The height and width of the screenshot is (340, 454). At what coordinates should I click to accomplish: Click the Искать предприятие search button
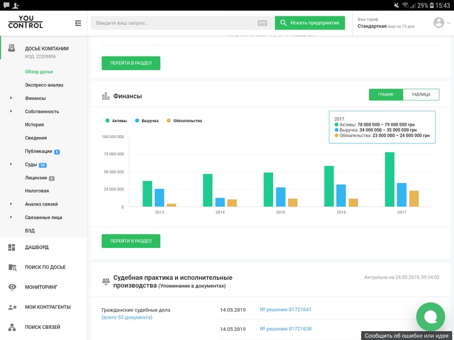click(310, 23)
